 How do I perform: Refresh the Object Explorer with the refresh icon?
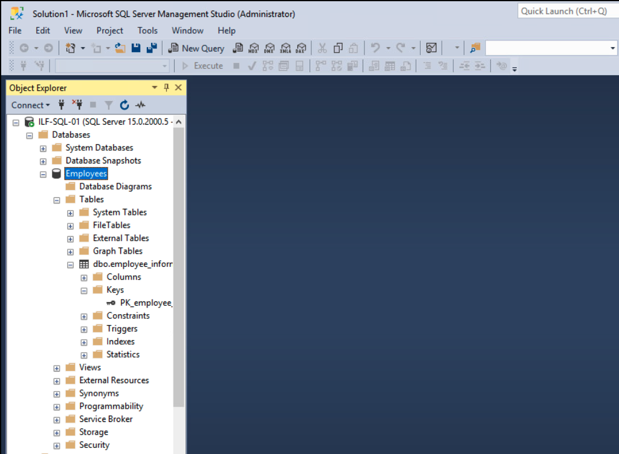pyautogui.click(x=125, y=105)
